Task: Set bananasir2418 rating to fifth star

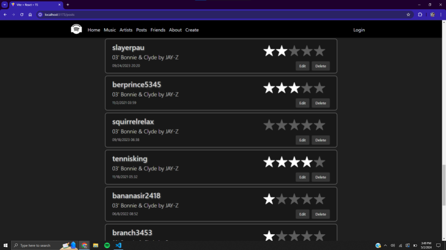Action: pyautogui.click(x=320, y=199)
